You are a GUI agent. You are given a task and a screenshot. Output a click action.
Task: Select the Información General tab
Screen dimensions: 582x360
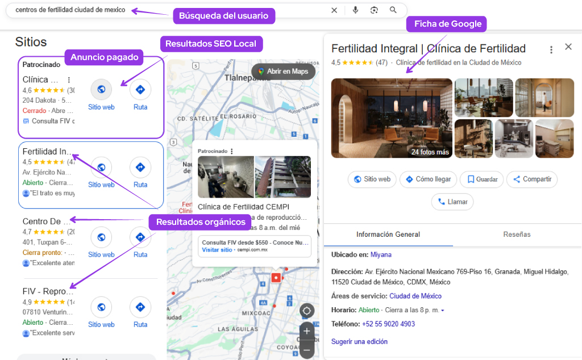pyautogui.click(x=388, y=235)
